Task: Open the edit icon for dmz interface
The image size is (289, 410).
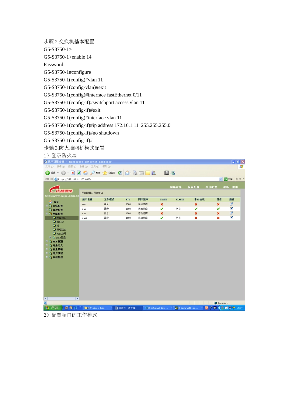Action: (x=231, y=204)
